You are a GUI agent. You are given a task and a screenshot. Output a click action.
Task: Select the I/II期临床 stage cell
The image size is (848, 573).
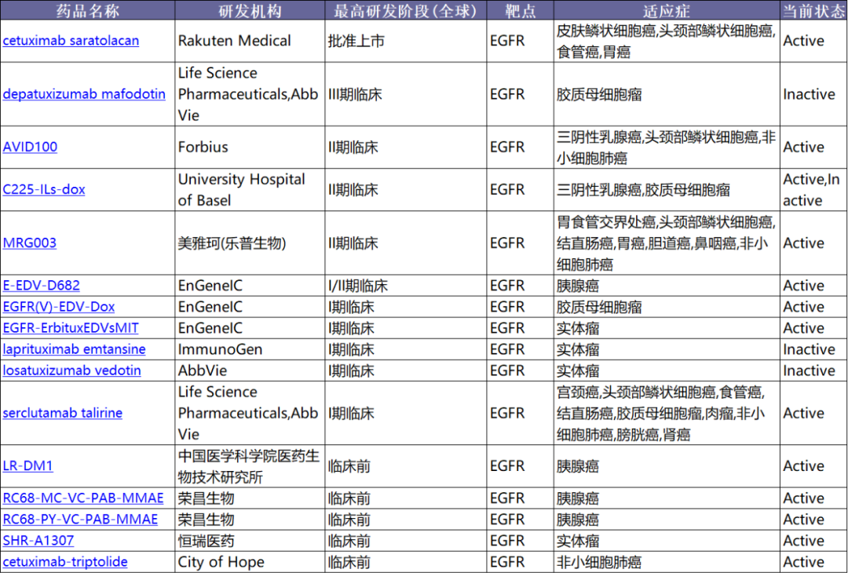pos(406,286)
